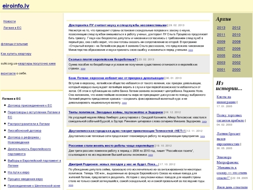Screen dimensions: 253x190
Task: Open Банк Латвии еврозона article headline
Action: point(116,78)
